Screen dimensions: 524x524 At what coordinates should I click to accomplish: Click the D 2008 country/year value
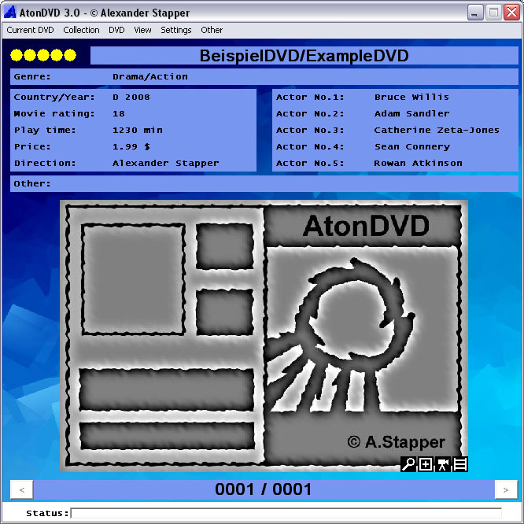(x=131, y=98)
